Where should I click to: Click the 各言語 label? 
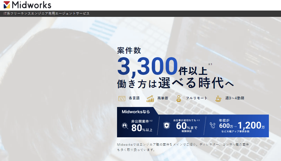click(134, 98)
